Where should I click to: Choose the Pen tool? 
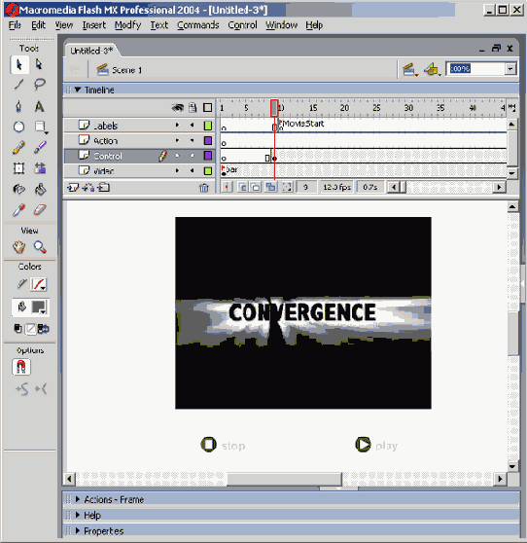click(x=19, y=106)
